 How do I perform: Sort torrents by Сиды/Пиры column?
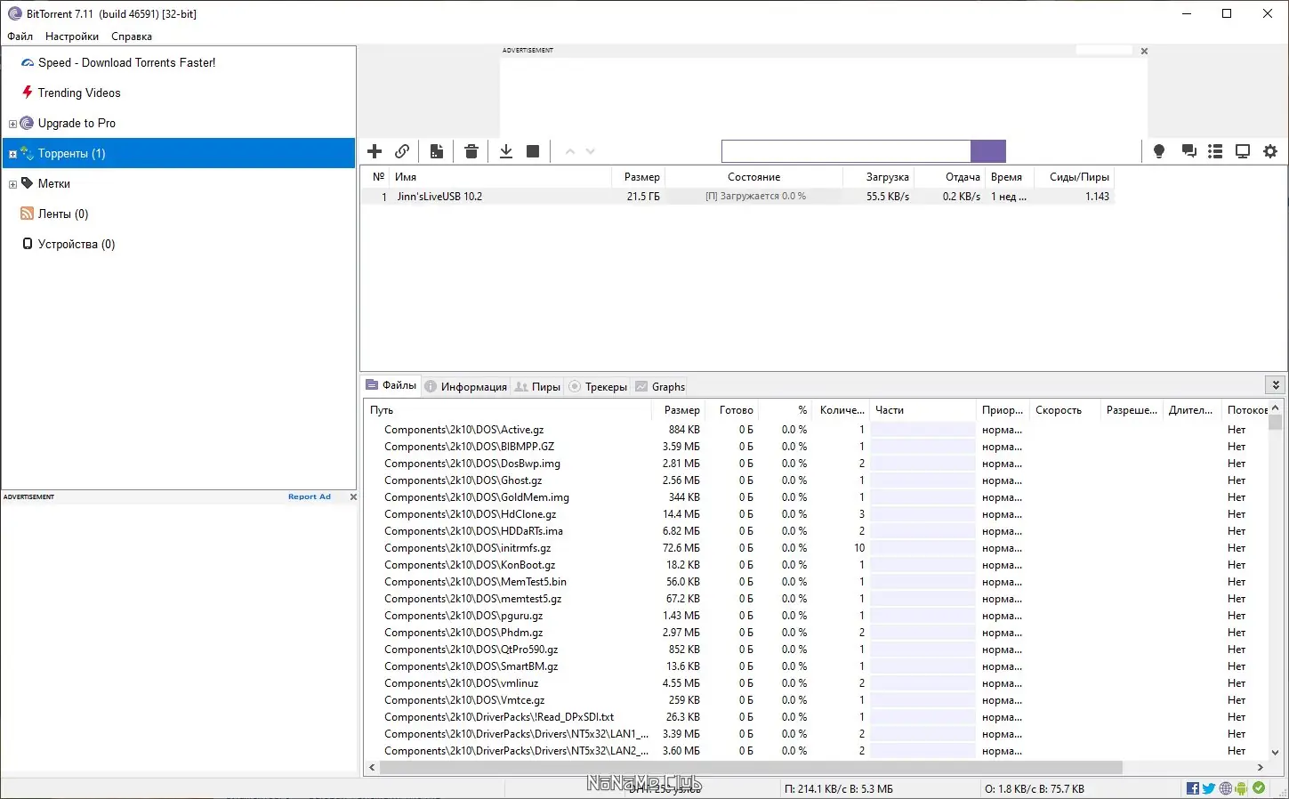[1074, 177]
